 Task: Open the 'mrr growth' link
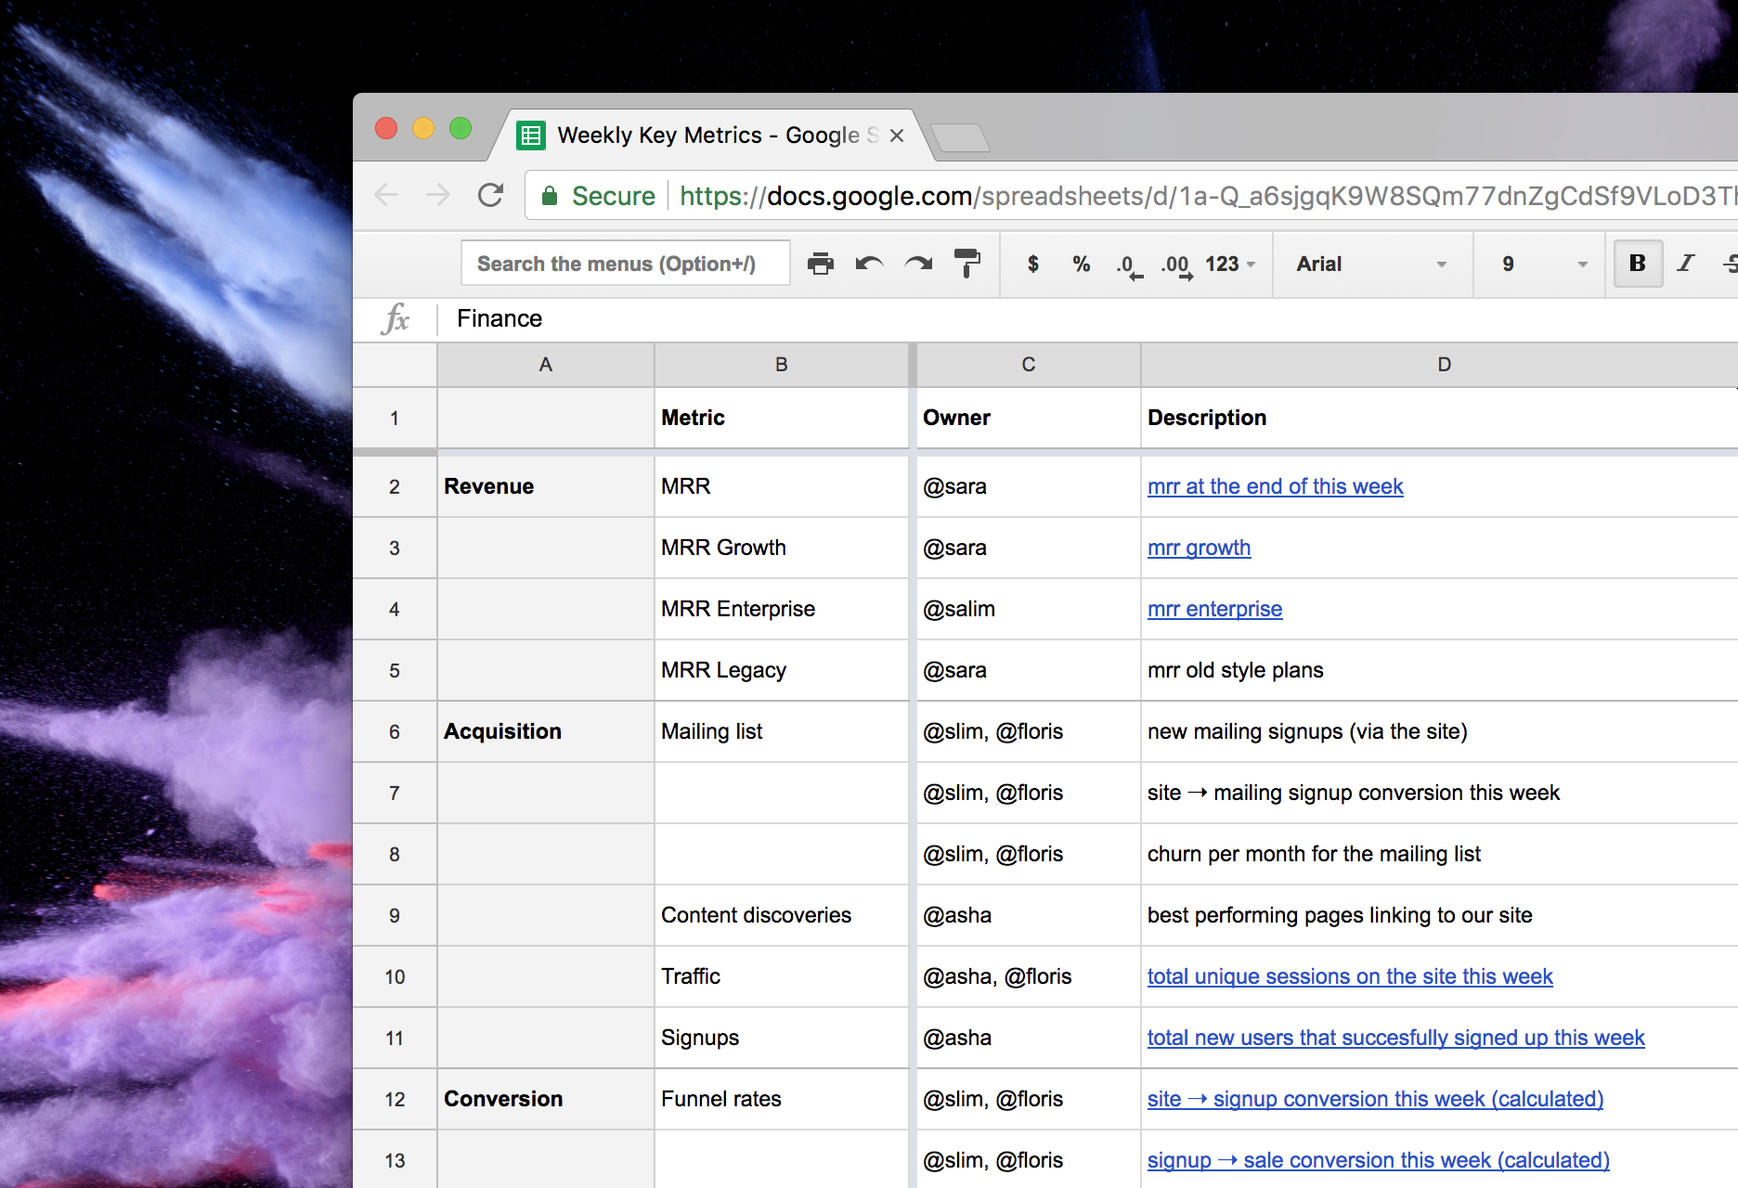click(x=1199, y=548)
